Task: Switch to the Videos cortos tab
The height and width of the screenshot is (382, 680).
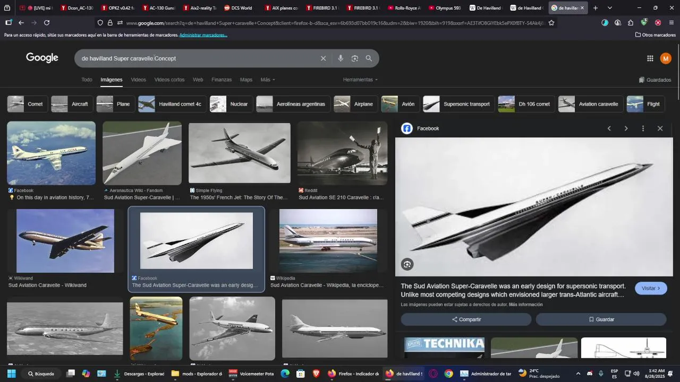Action: 169,80
